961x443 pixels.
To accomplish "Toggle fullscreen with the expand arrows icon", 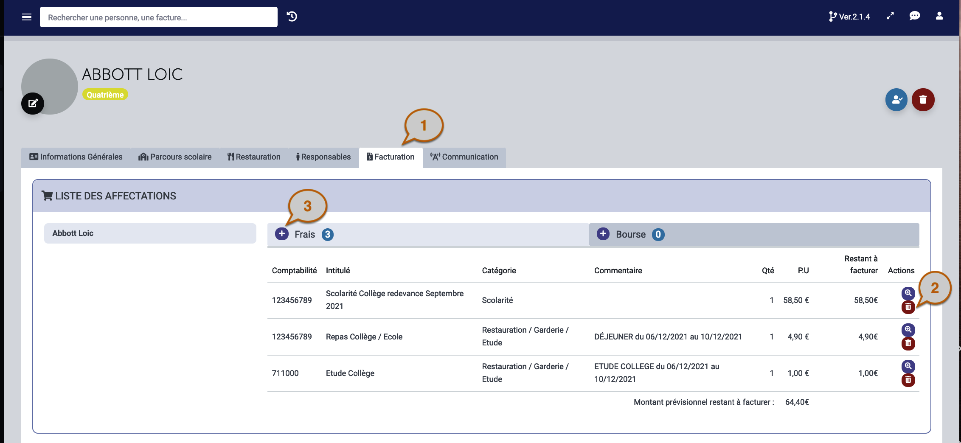I will pyautogui.click(x=890, y=16).
